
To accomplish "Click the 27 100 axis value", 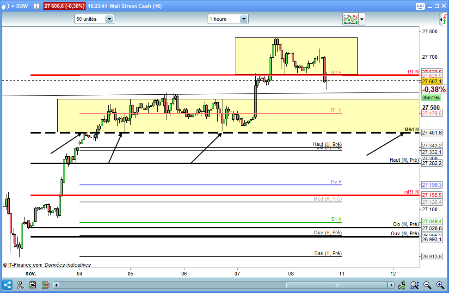I will pos(430,209).
